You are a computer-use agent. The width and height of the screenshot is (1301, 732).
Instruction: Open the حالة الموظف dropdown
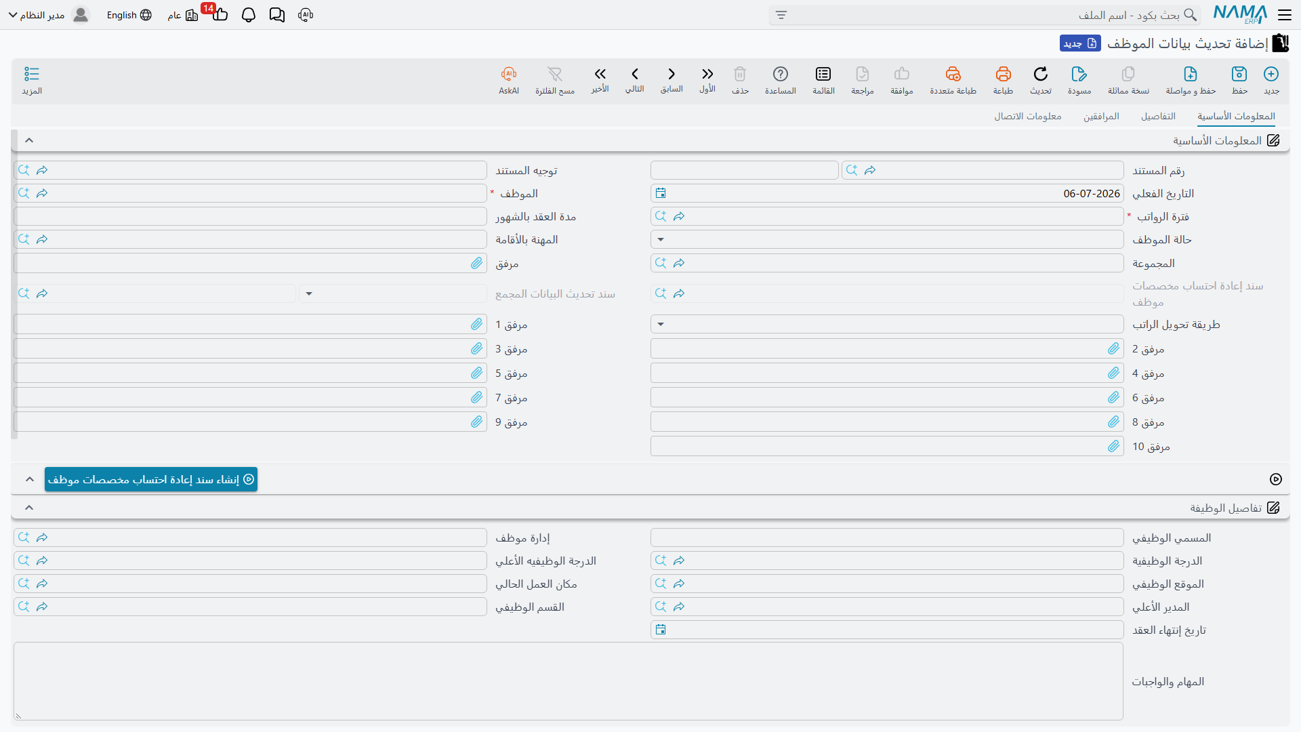coord(661,239)
